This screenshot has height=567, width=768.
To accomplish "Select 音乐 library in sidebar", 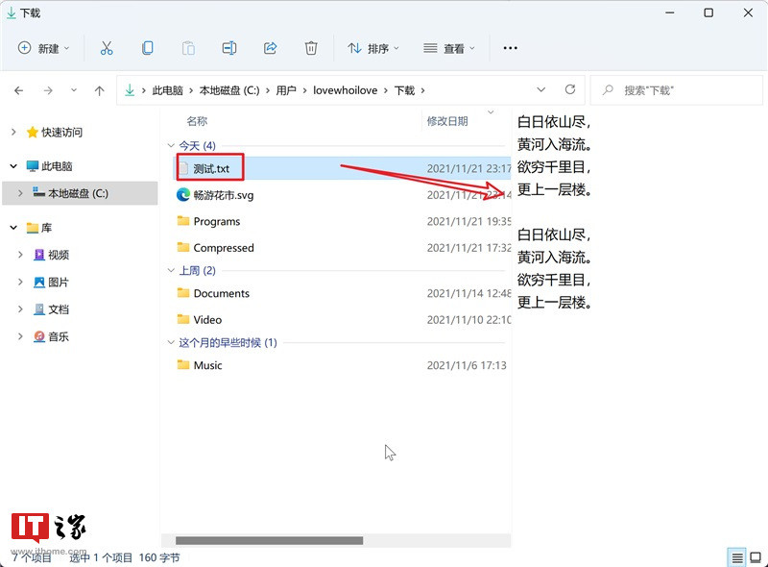I will click(52, 336).
